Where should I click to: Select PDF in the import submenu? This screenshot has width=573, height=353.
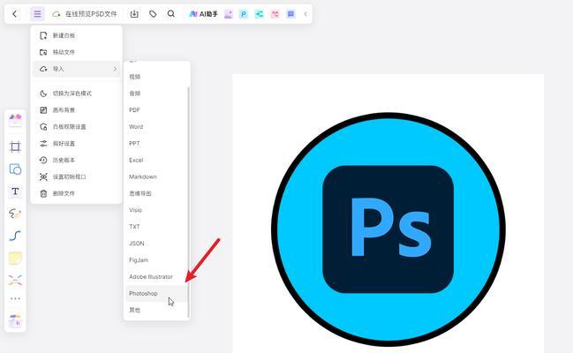(156, 110)
